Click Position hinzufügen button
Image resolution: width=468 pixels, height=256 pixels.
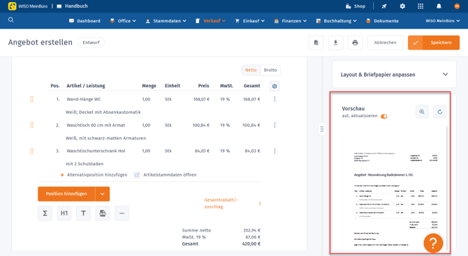point(66,194)
